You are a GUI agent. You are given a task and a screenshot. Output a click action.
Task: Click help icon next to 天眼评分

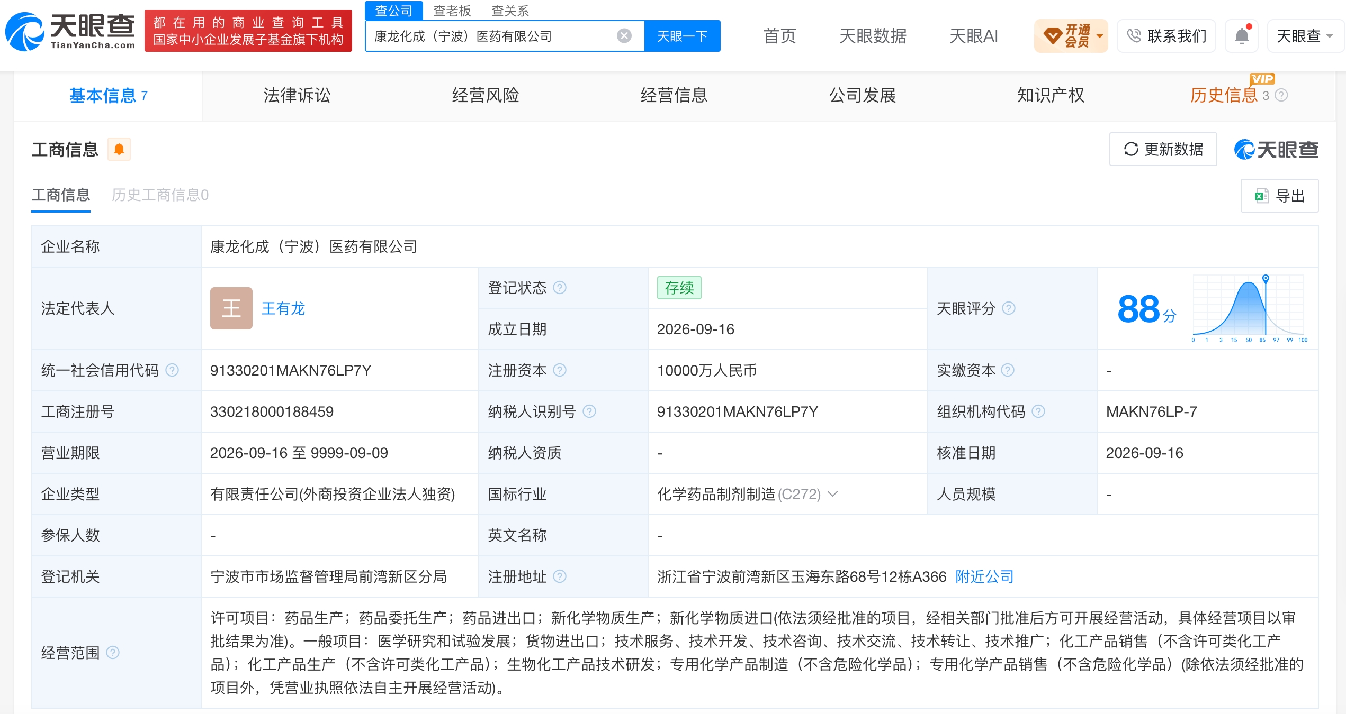pyautogui.click(x=1009, y=308)
